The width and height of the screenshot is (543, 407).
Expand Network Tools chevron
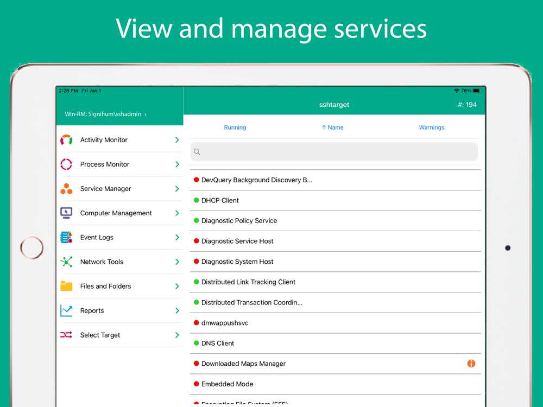[177, 262]
